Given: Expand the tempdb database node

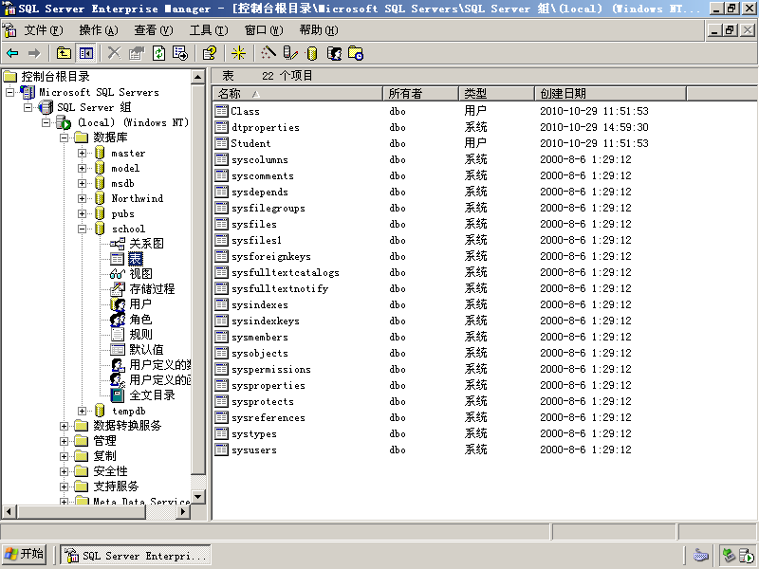Looking at the screenshot, I should [x=82, y=411].
